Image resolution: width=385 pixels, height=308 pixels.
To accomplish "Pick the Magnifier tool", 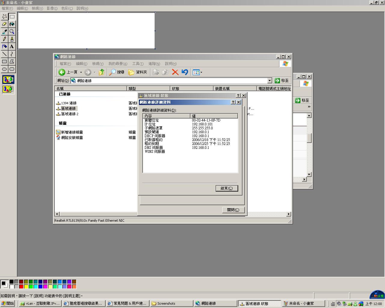I will 12,32.
